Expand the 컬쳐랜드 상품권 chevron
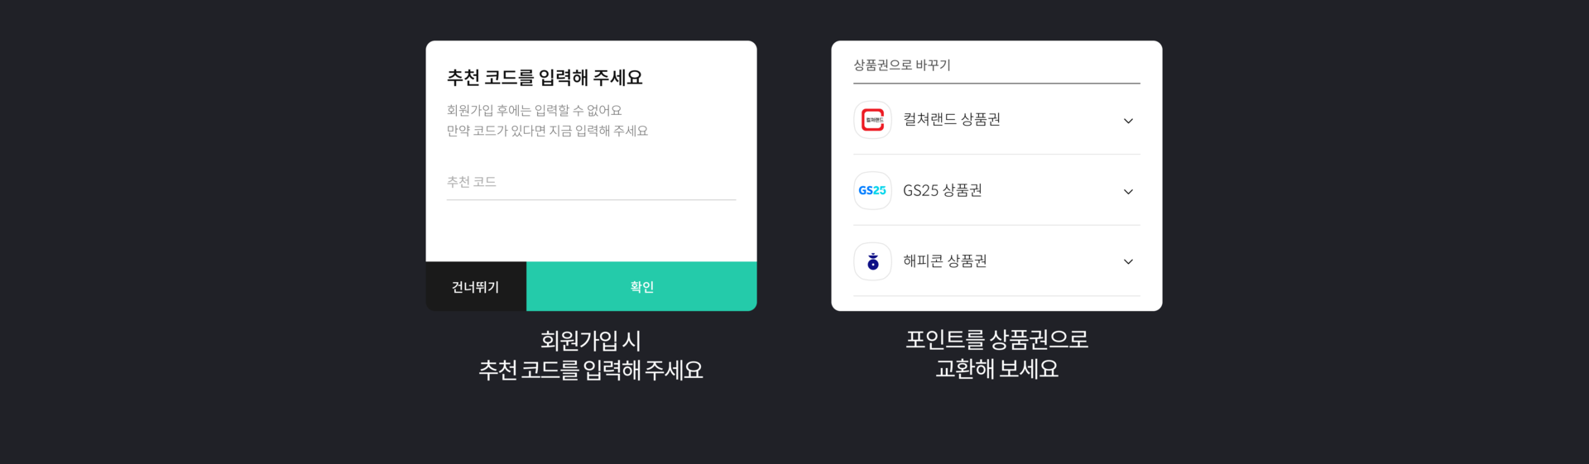This screenshot has width=1589, height=464. coord(1128,121)
